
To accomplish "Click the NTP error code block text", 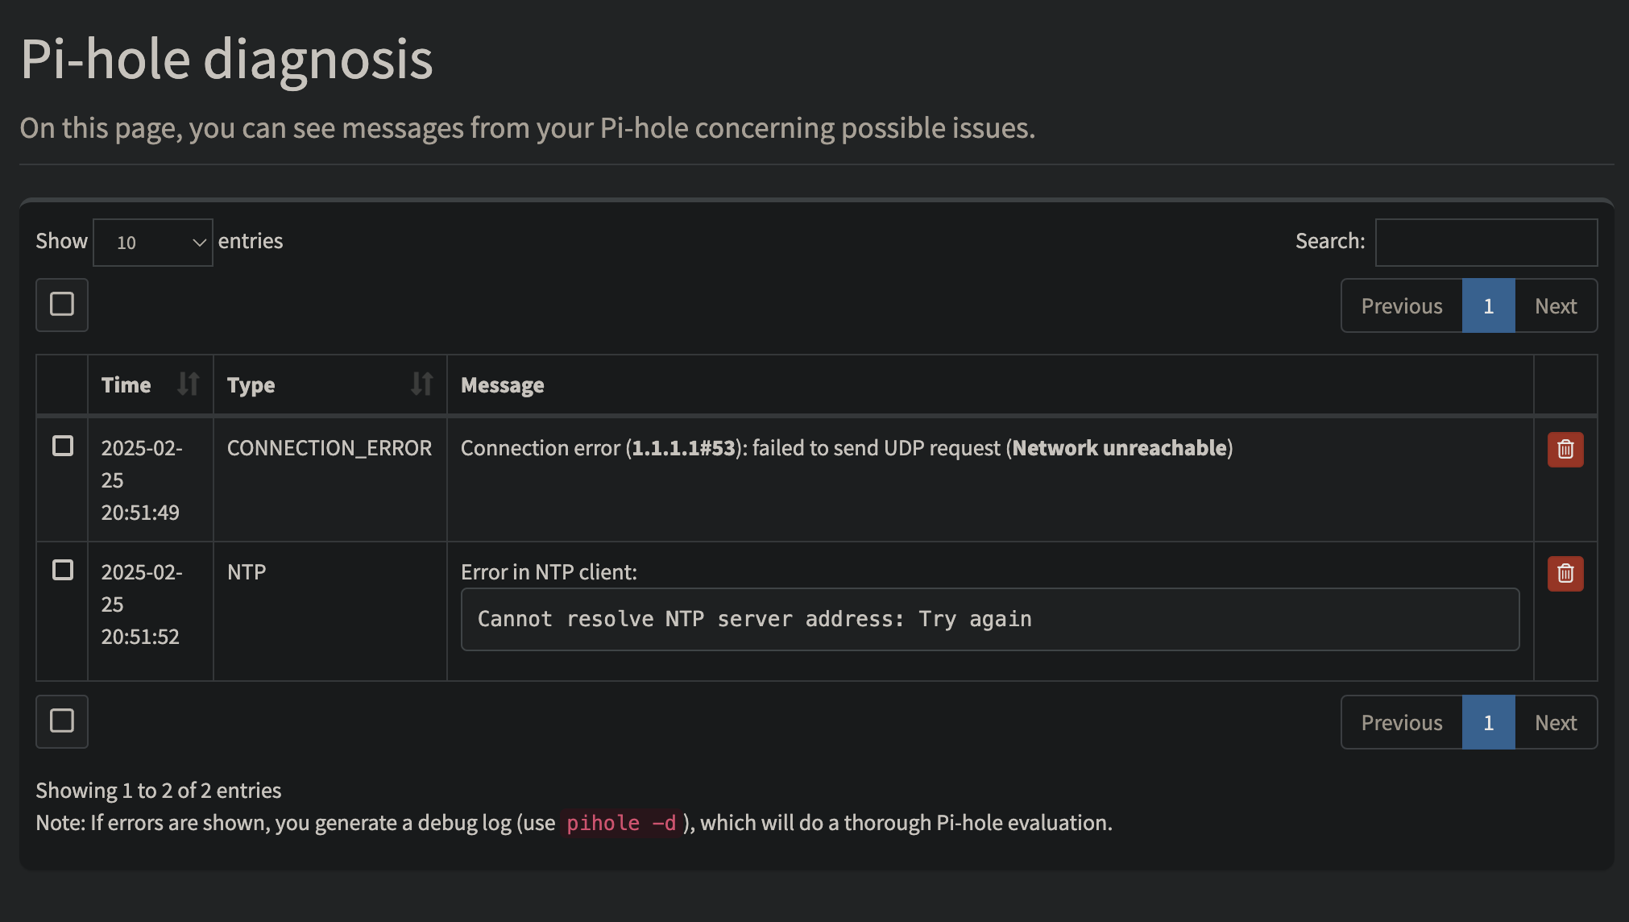I will pyautogui.click(x=754, y=619).
